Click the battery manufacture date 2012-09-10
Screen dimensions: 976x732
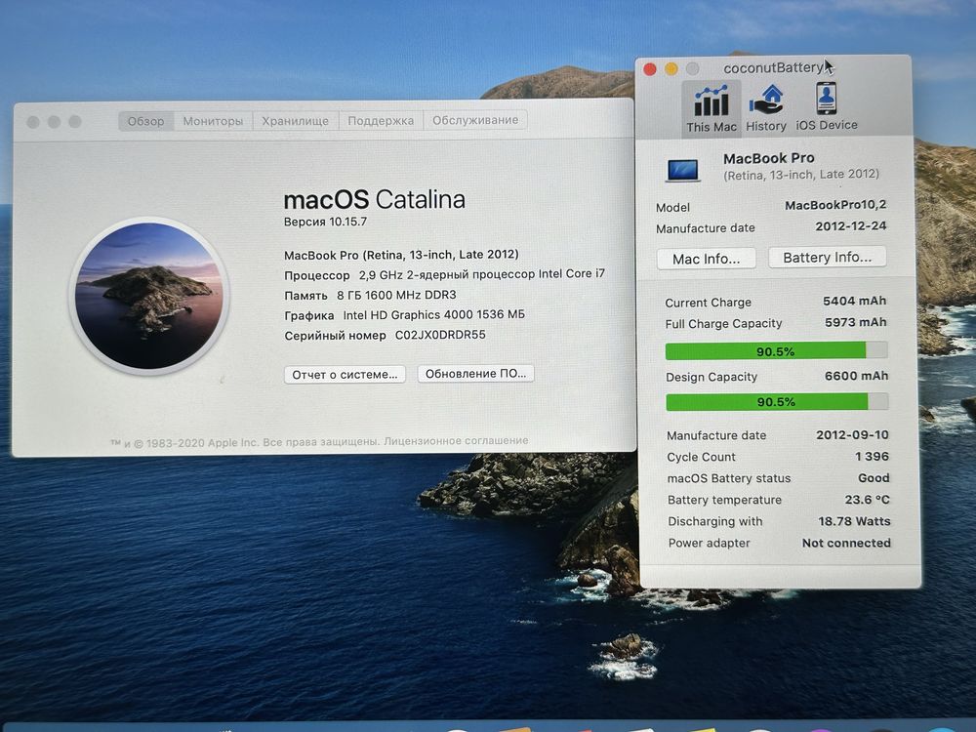852,434
